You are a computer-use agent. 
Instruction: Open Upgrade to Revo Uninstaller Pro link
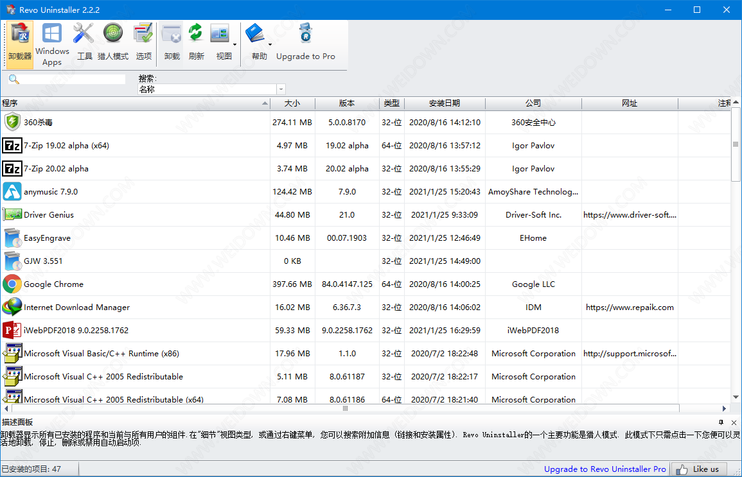point(605,469)
